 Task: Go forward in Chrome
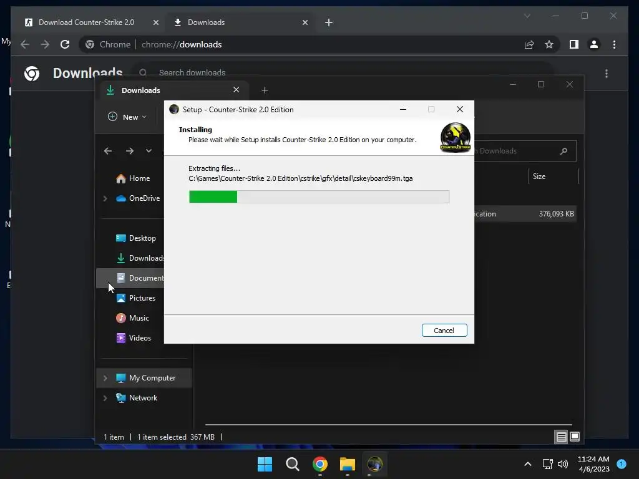tap(45, 44)
